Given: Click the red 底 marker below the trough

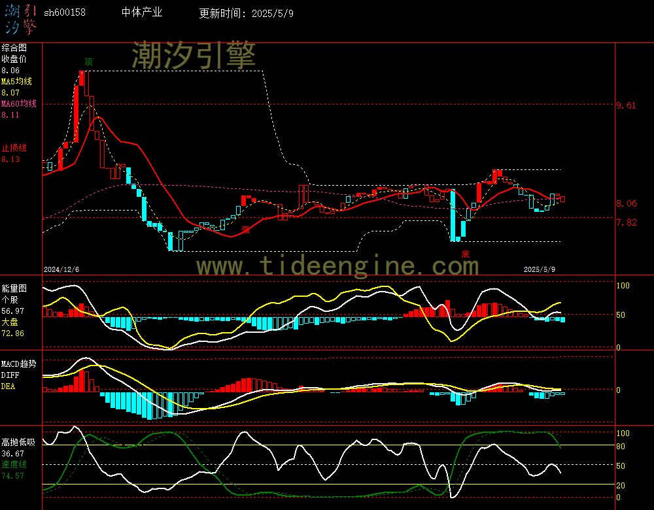Looking at the screenshot, I should pos(466,254).
